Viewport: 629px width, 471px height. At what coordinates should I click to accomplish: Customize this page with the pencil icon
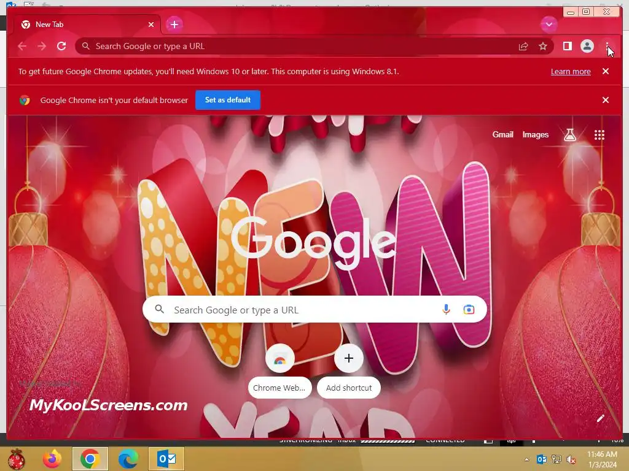coord(600,418)
